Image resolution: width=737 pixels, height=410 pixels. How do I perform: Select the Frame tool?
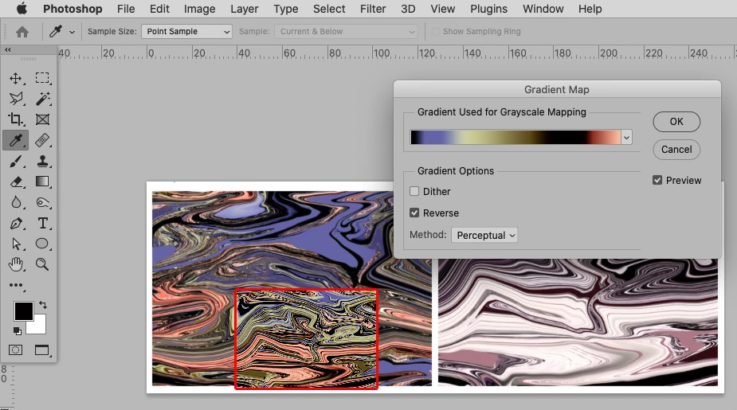pos(42,119)
